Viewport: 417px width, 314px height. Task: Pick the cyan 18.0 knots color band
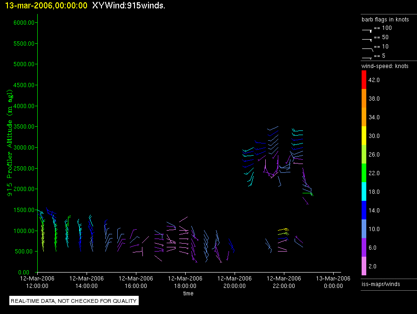(x=364, y=191)
